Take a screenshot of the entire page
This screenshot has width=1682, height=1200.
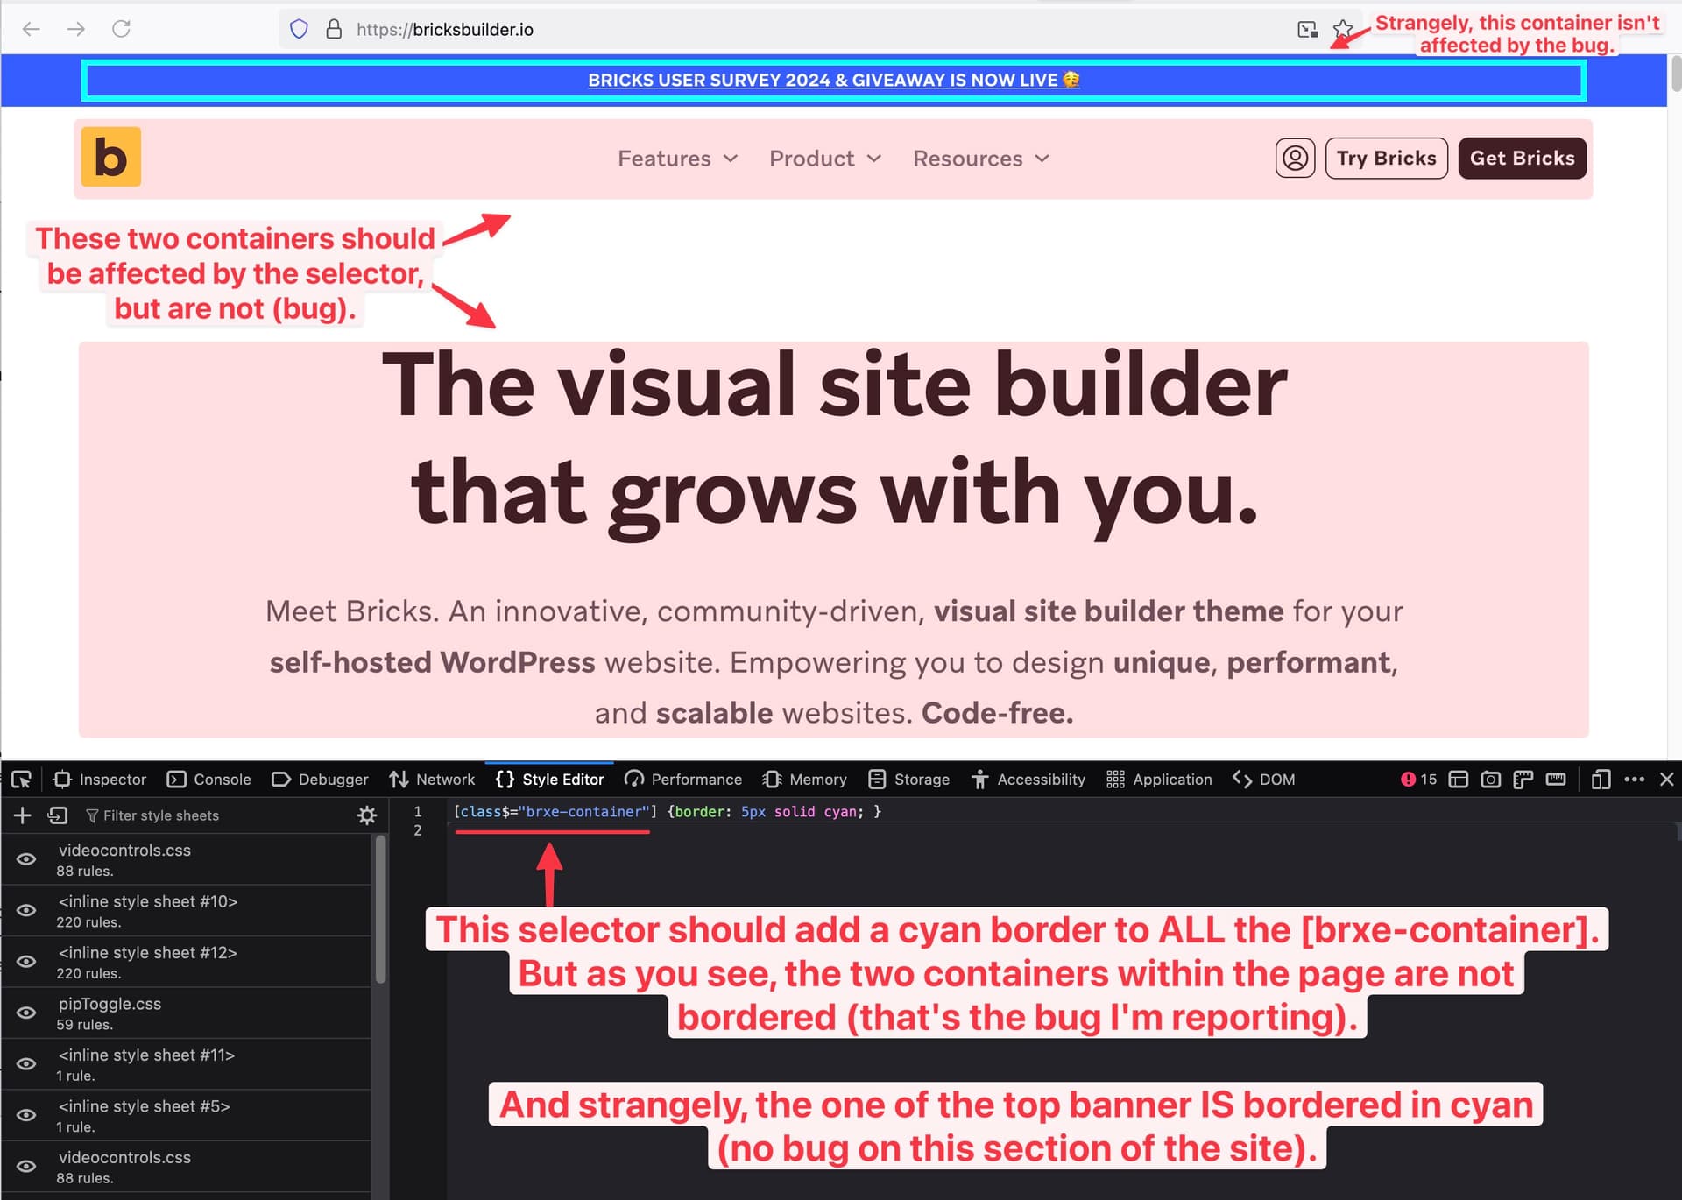point(1491,780)
